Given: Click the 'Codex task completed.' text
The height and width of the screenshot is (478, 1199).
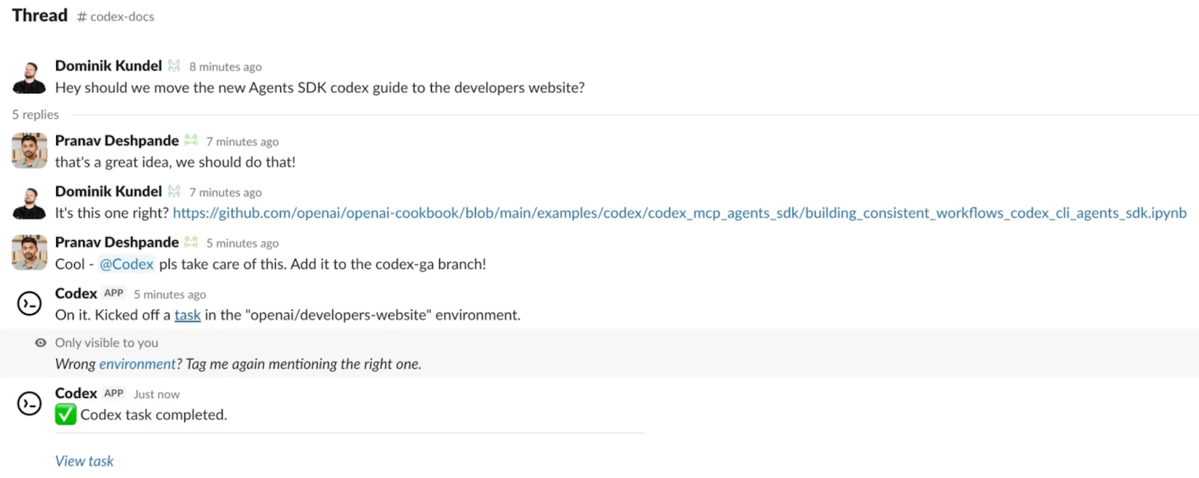Looking at the screenshot, I should [x=154, y=415].
